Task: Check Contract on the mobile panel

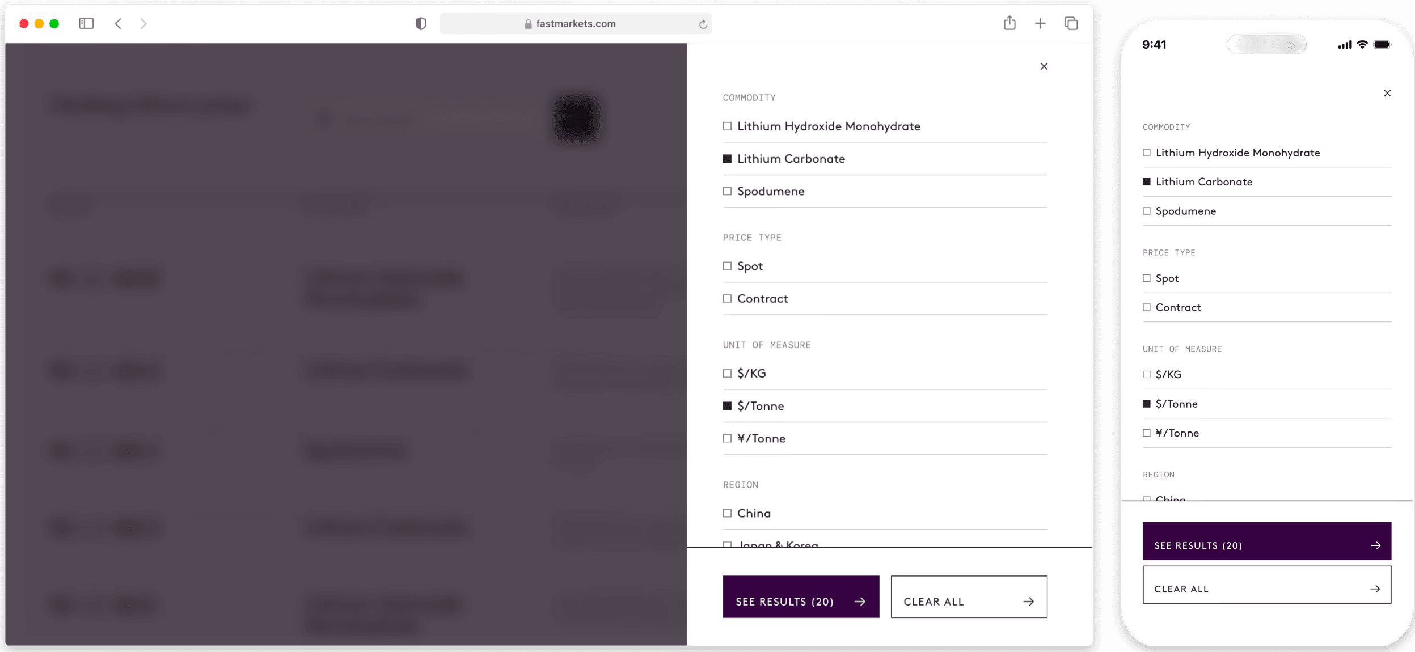Action: coord(1147,307)
